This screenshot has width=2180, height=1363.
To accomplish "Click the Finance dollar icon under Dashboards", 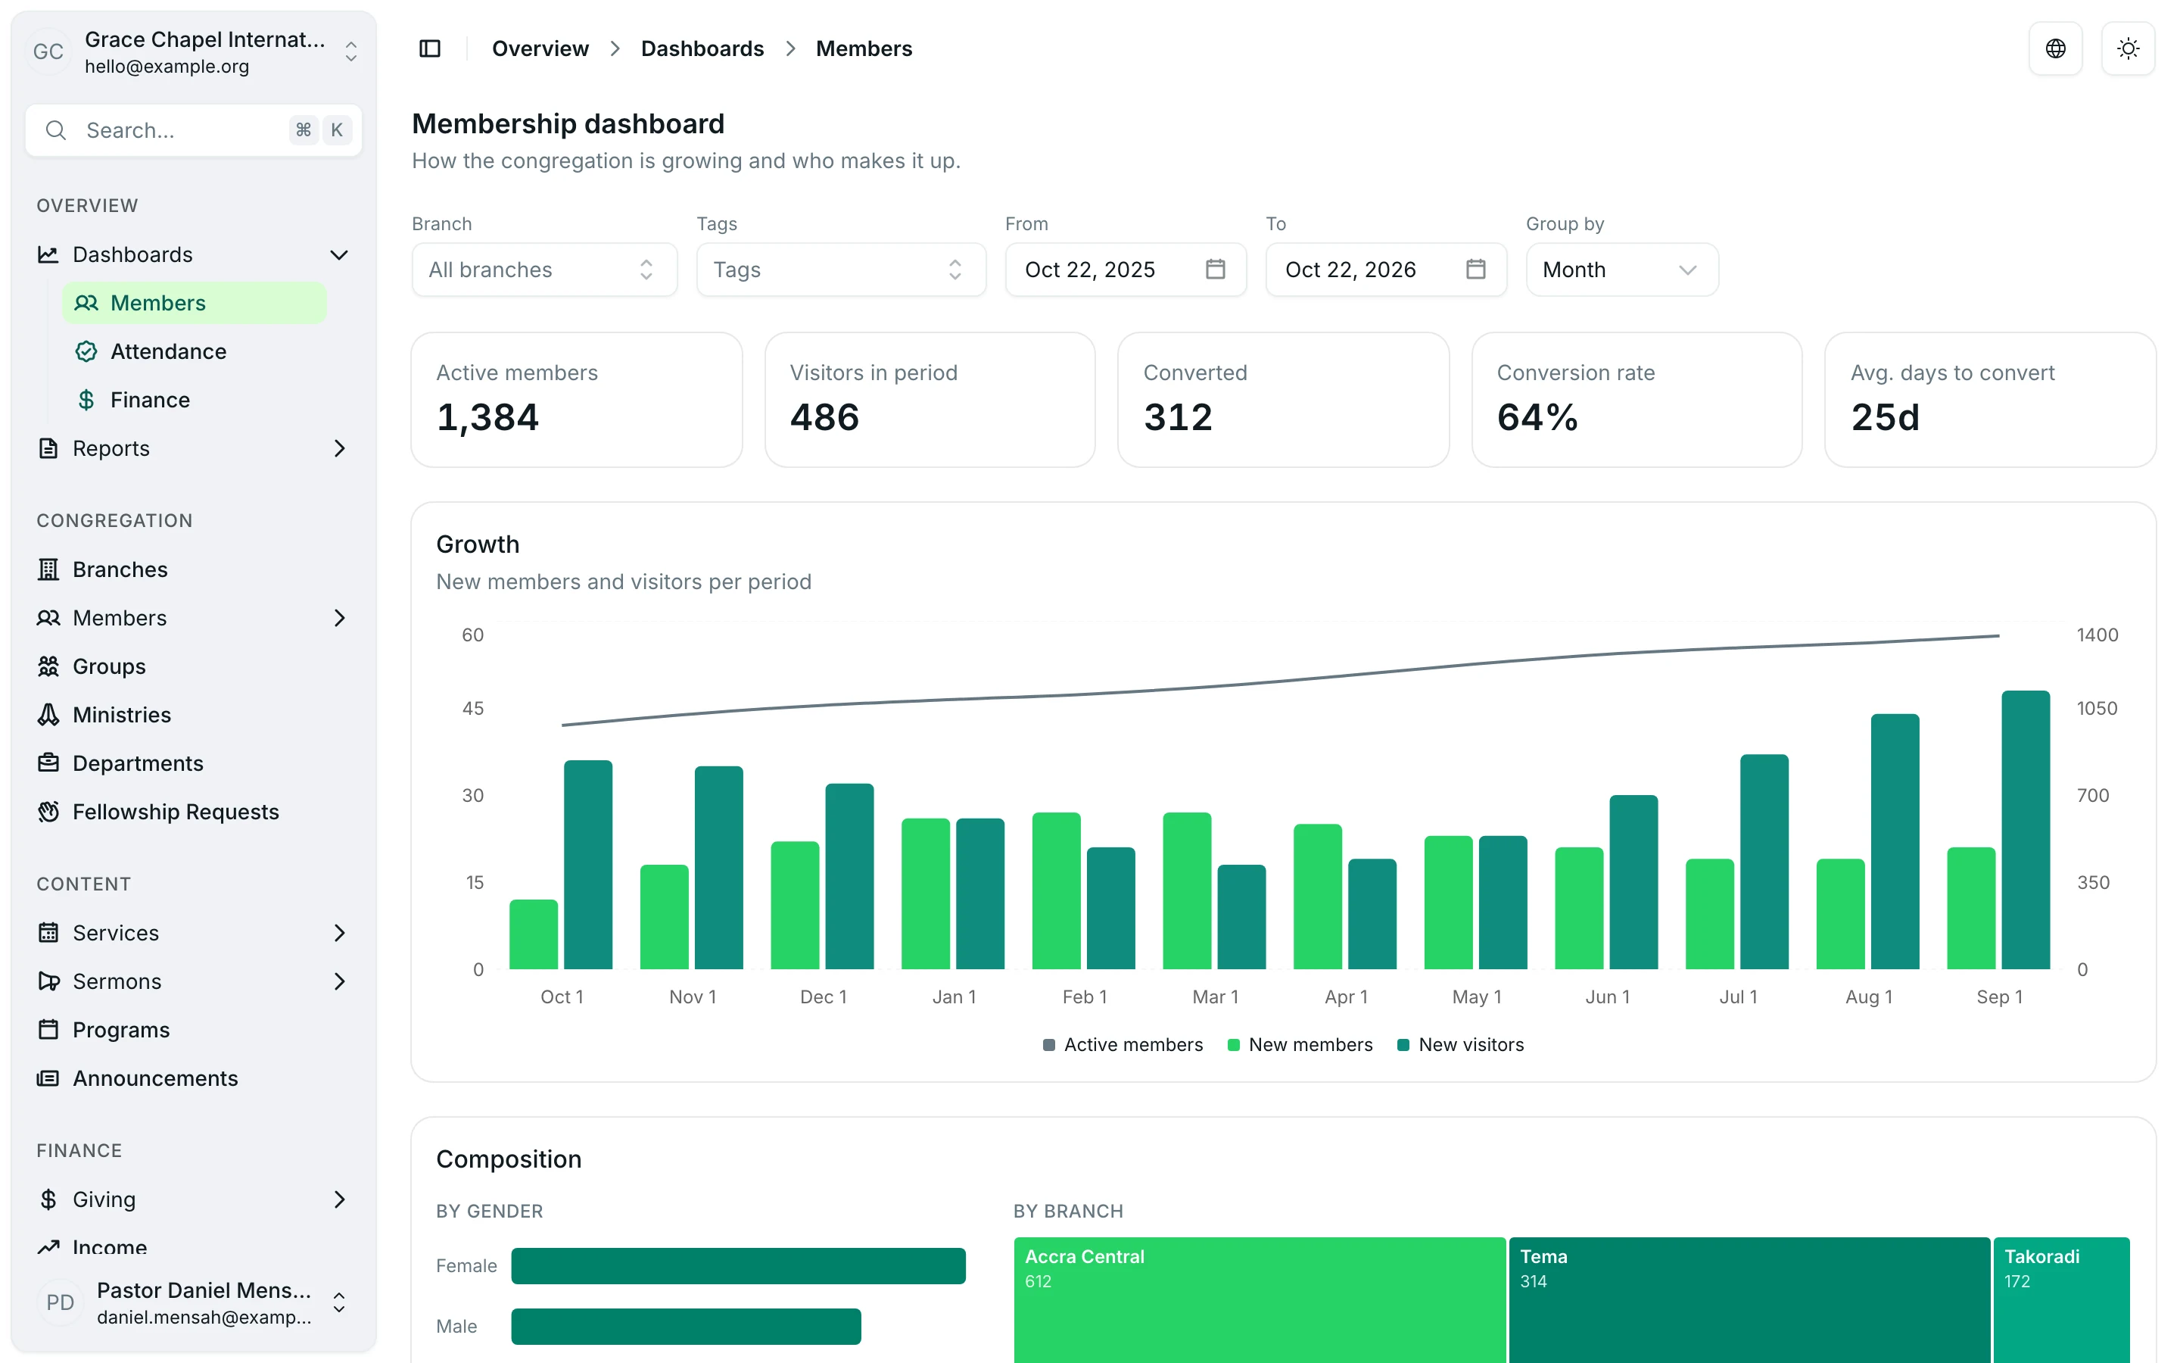I will point(86,399).
